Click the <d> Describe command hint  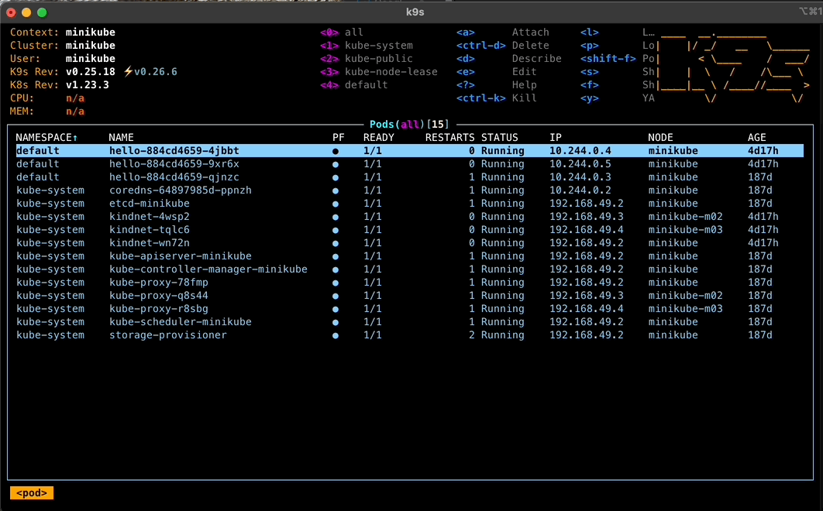click(x=508, y=58)
